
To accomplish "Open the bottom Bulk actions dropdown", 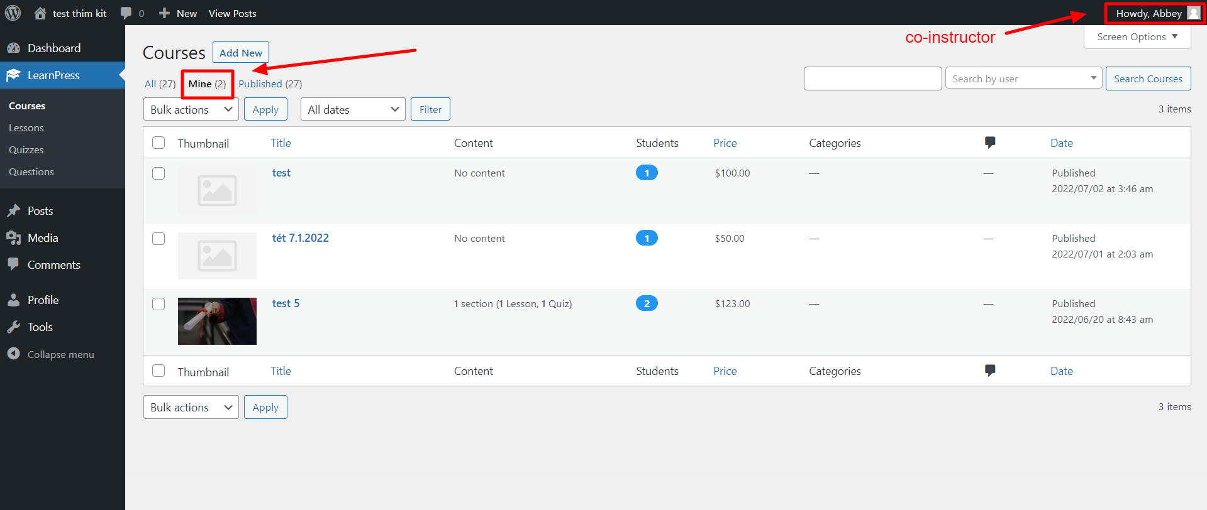I will (191, 407).
